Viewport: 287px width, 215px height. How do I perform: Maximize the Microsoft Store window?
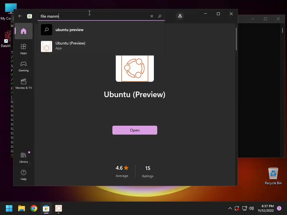(218, 14)
